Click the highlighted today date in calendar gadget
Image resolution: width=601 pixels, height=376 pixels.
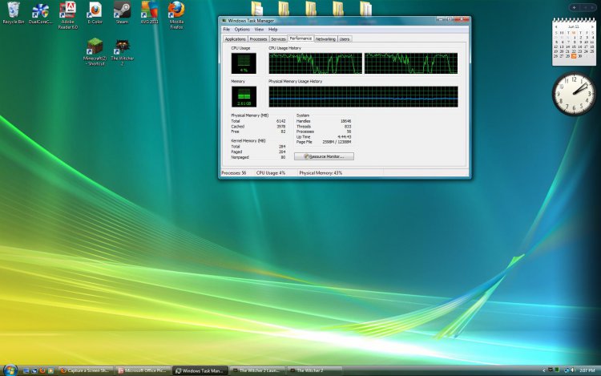[574, 56]
